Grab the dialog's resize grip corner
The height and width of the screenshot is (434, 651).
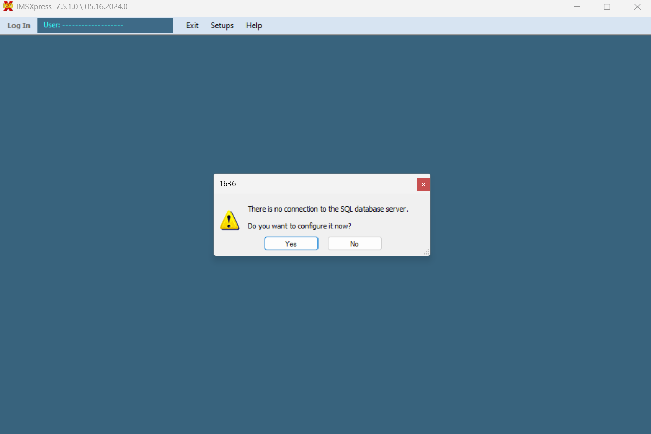click(426, 252)
